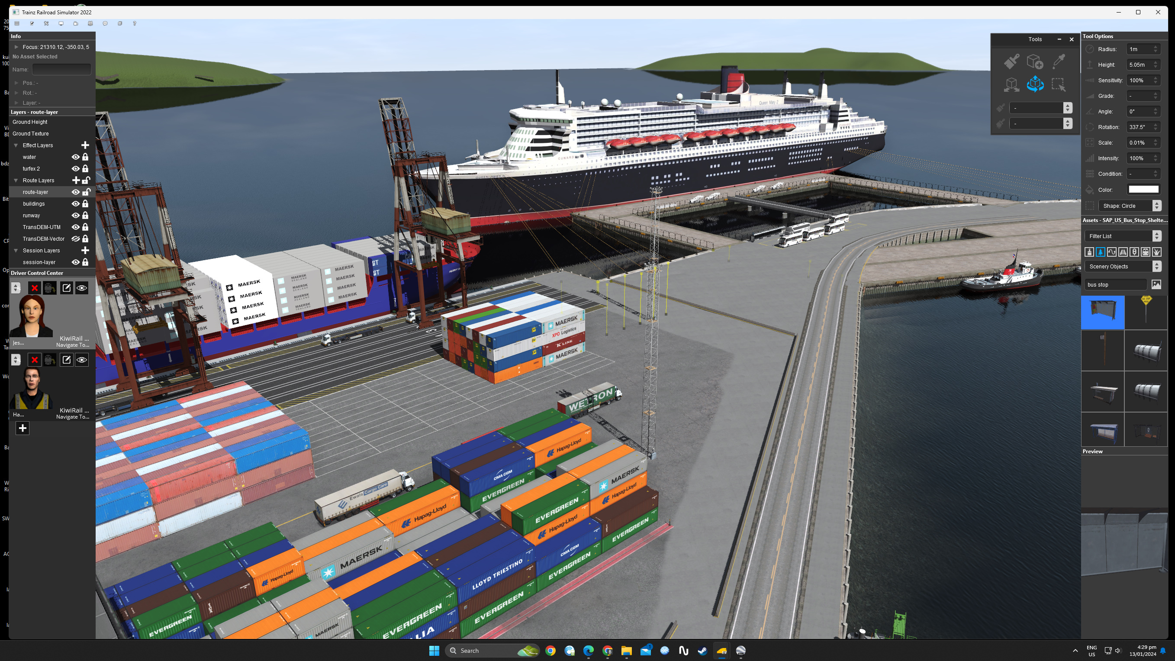Viewport: 1175px width, 661px height.
Task: Add a new Session Layer
Action: pyautogui.click(x=85, y=251)
